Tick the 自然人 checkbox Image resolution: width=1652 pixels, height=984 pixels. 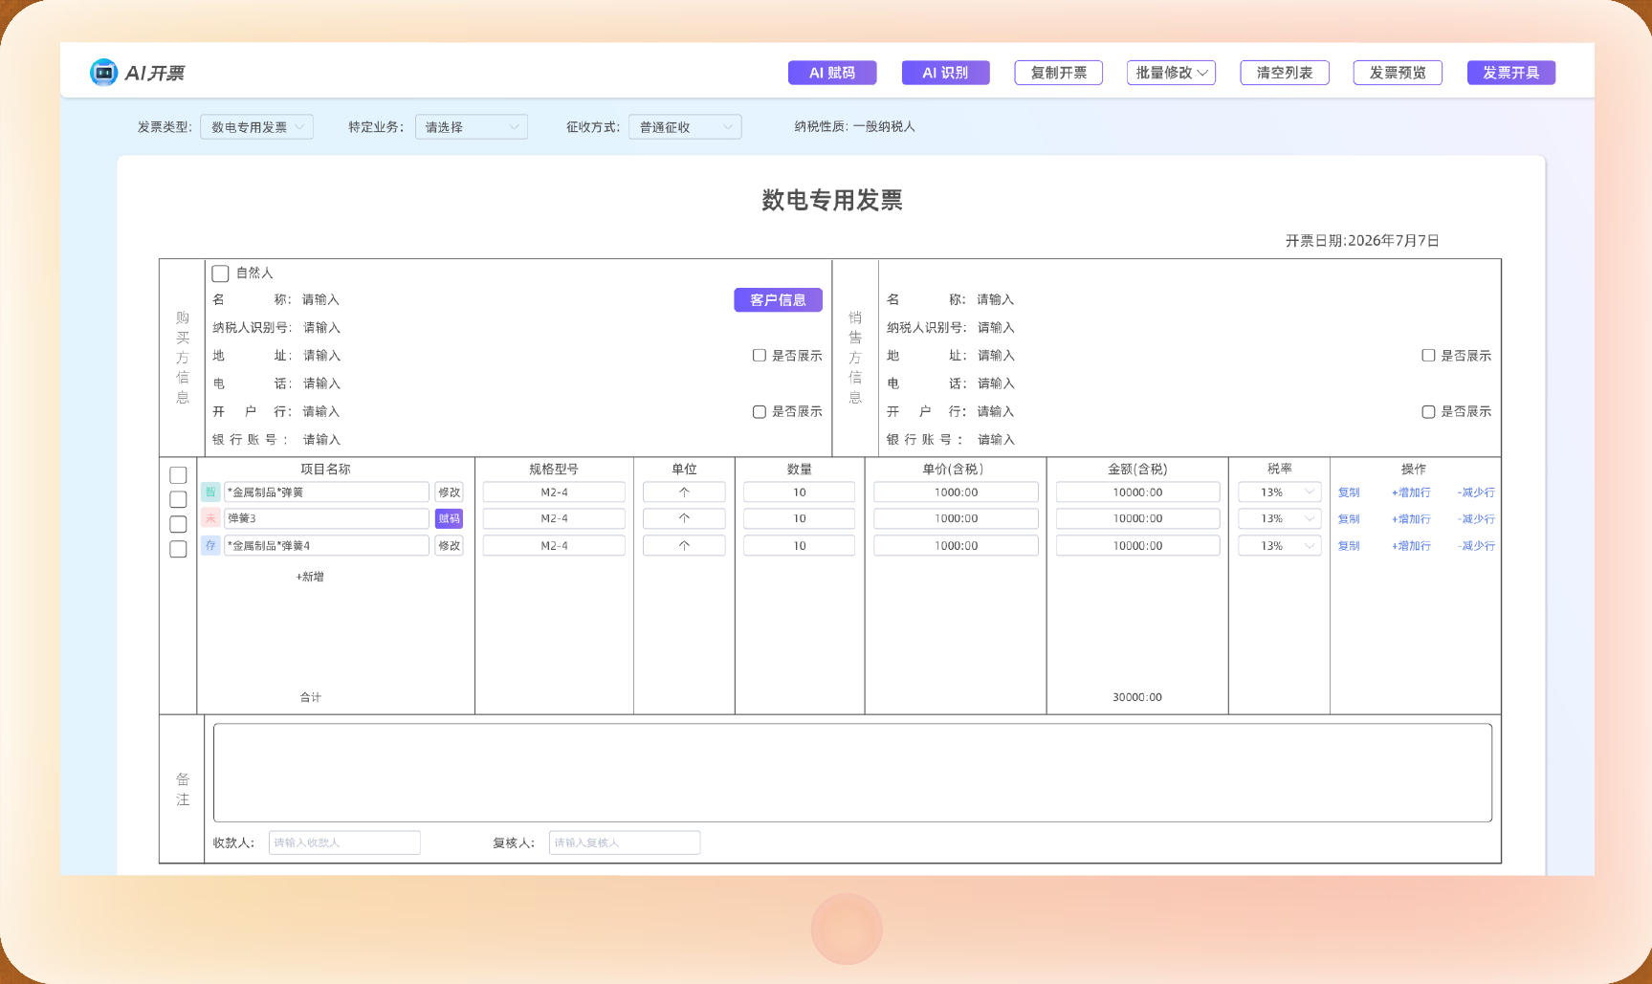click(220, 273)
